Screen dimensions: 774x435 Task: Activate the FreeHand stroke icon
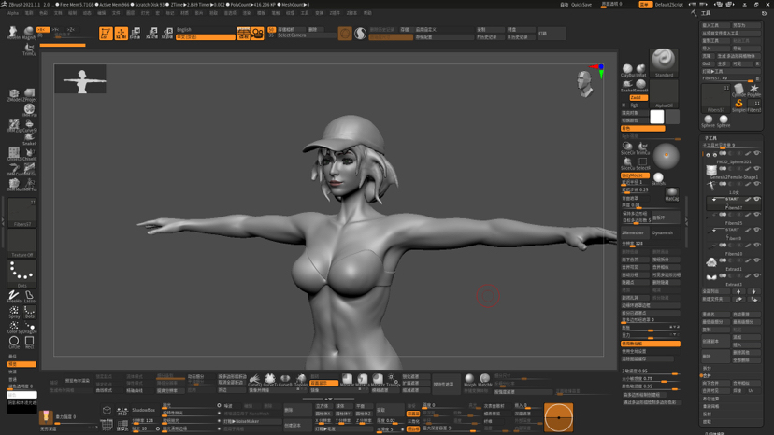(x=14, y=296)
